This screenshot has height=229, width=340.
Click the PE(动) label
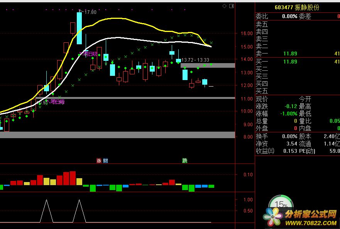point(307,151)
